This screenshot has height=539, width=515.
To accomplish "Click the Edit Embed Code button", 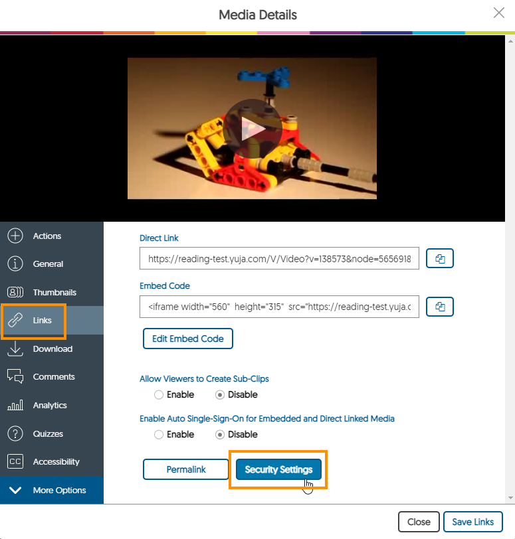I will pos(188,339).
